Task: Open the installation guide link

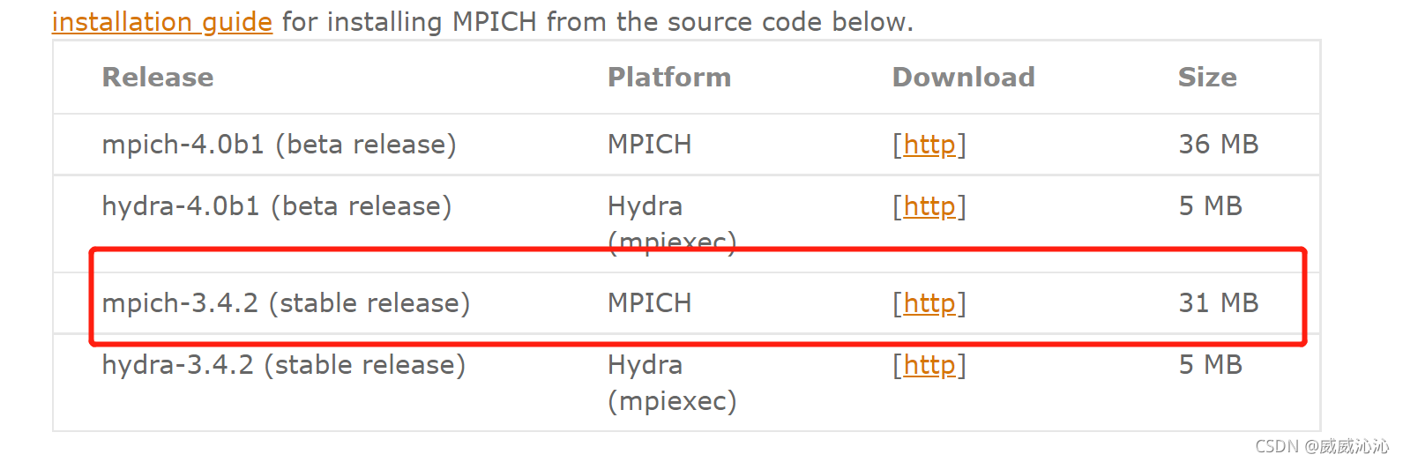Action: pos(162,21)
